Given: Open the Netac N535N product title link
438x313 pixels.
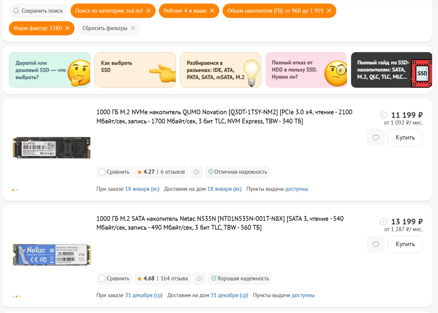Looking at the screenshot, I should point(220,223).
